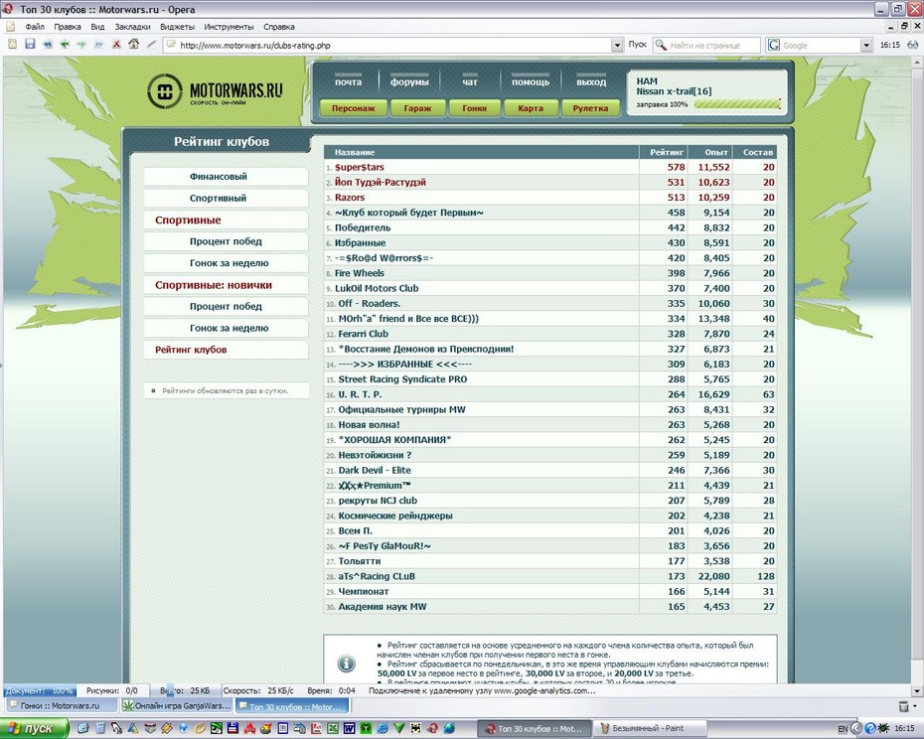
Task: Open the Рулетка section button
Action: pyautogui.click(x=590, y=108)
